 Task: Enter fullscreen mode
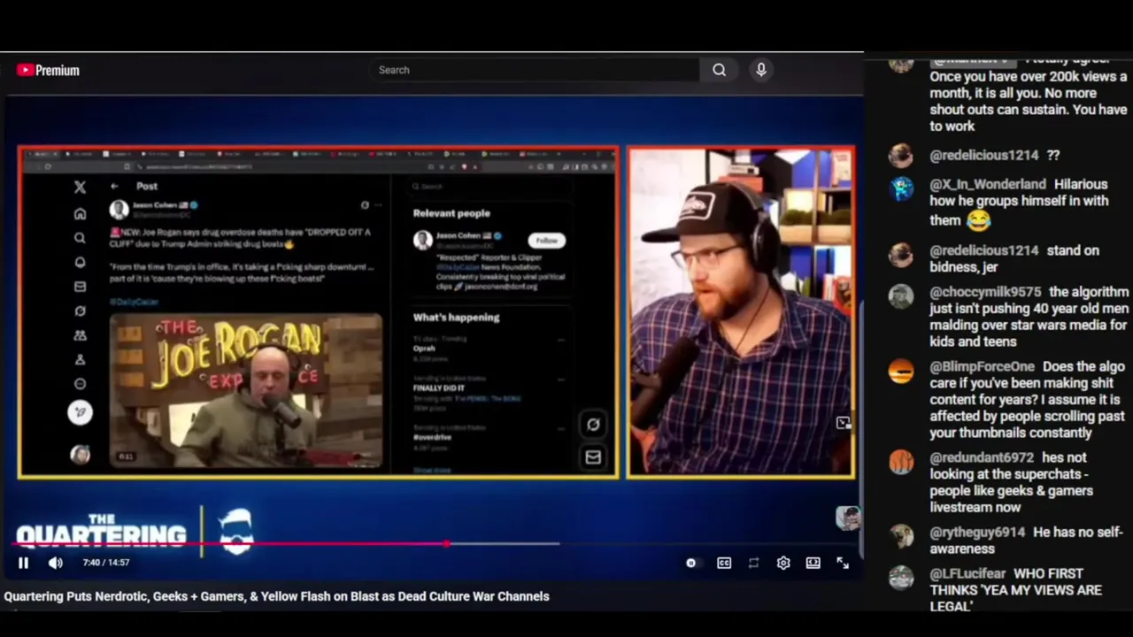tap(843, 563)
